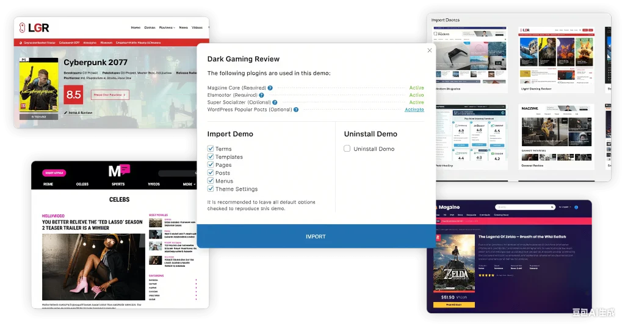Image resolution: width=625 pixels, height=327 pixels.
Task: Expand the Reviews dropdown in LGR menu
Action: click(x=167, y=27)
